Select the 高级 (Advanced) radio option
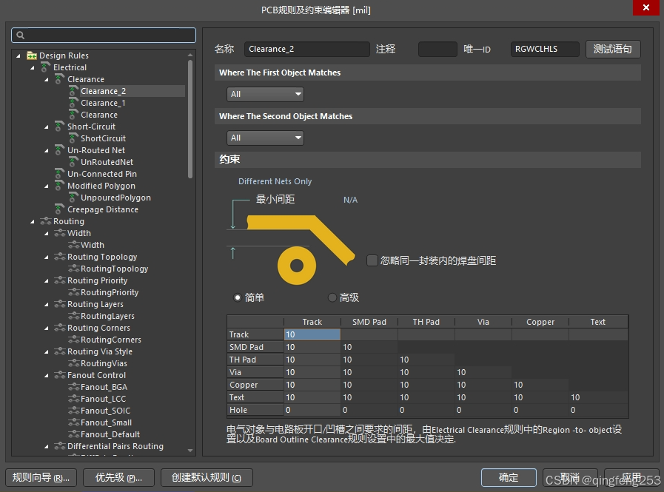This screenshot has height=492, width=664. [332, 297]
